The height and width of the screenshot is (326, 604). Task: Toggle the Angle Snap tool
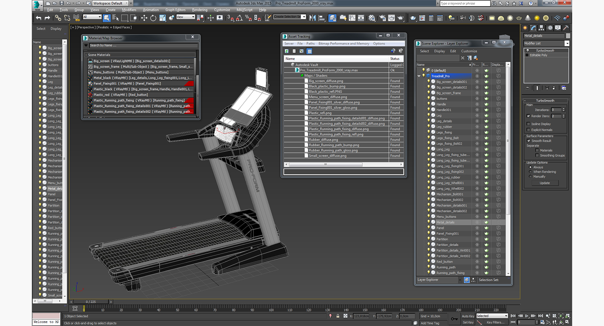(x=240, y=18)
